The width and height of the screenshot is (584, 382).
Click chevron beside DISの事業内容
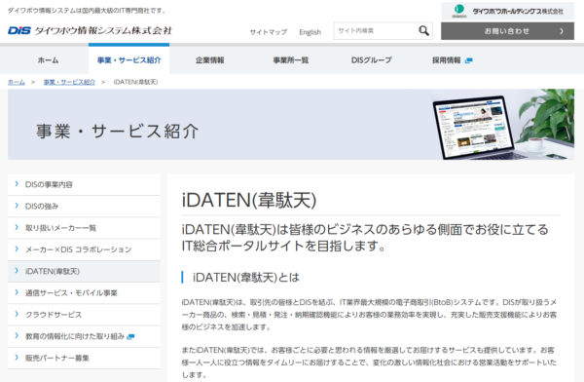click(17, 183)
